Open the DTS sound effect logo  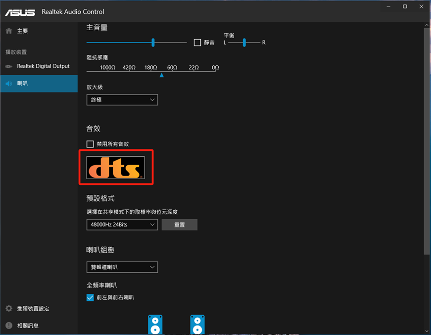pyautogui.click(x=115, y=167)
